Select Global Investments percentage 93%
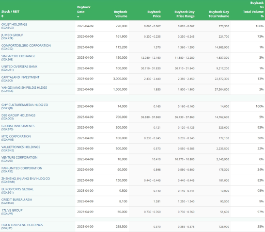265x232 pixels. coord(261,127)
